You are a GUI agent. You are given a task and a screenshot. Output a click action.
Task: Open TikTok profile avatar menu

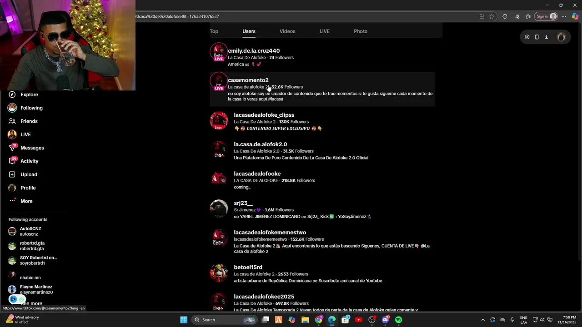tap(561, 37)
